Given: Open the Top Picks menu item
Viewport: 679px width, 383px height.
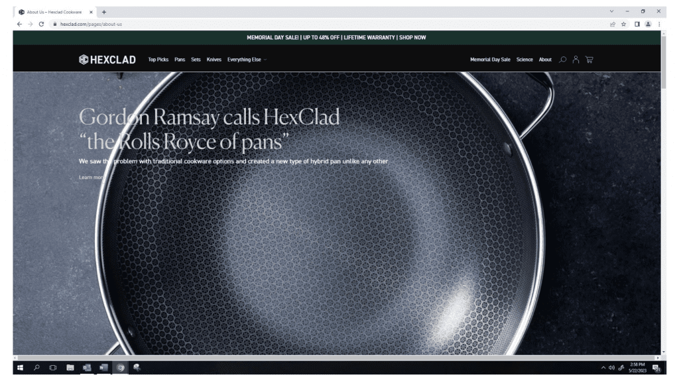Looking at the screenshot, I should (158, 60).
